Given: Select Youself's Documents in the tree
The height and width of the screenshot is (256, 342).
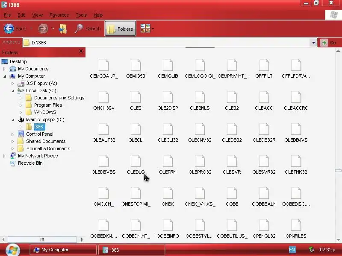Looking at the screenshot, I should click(48, 148).
